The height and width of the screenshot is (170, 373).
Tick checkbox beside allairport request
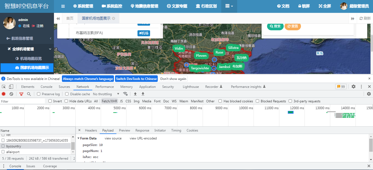coord(3,152)
